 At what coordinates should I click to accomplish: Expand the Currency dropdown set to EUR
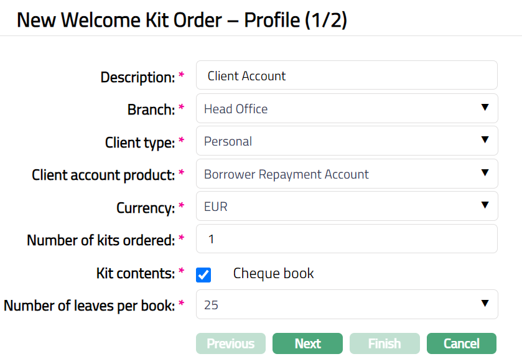[347, 207]
